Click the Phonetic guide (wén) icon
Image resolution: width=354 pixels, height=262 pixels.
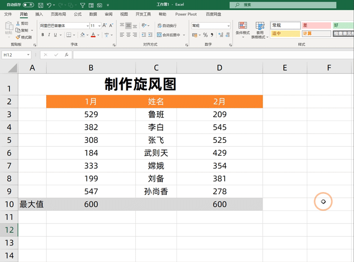106,35
